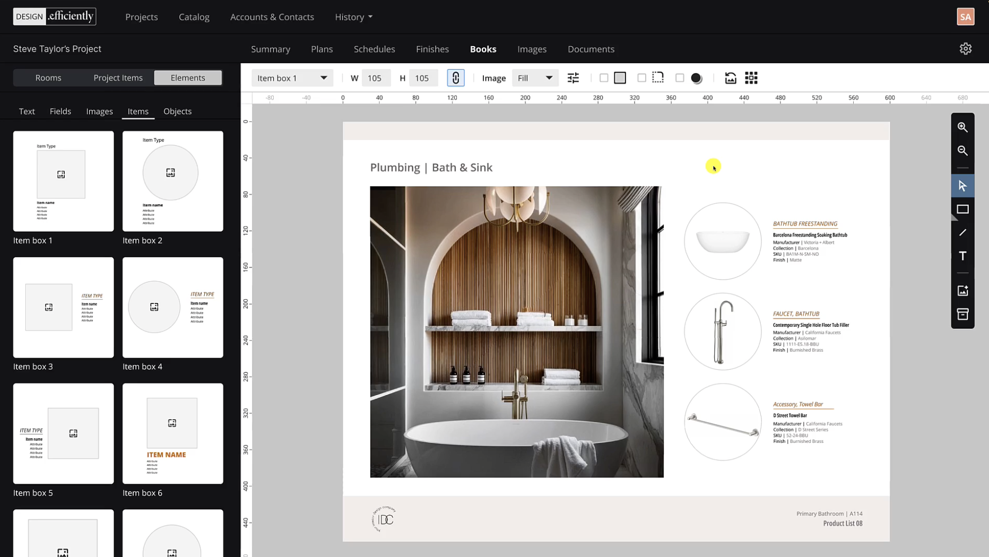
Task: Open project settings gear
Action: pos(966,49)
